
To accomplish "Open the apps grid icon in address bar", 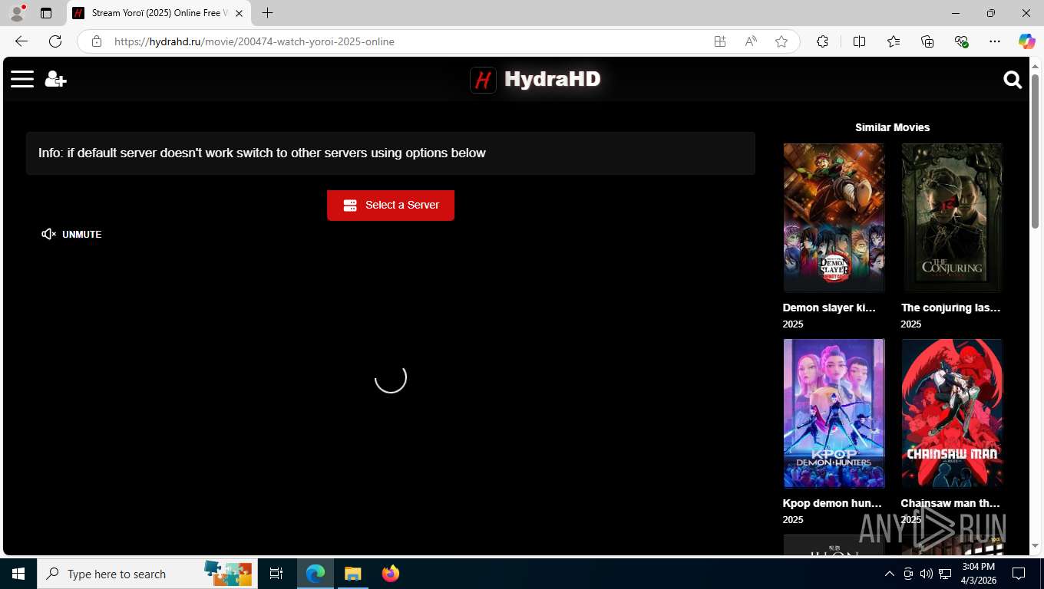I will tap(720, 41).
